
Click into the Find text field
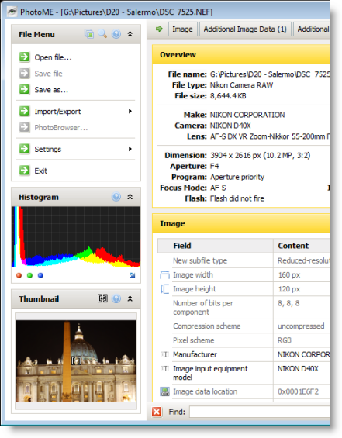[260, 412]
